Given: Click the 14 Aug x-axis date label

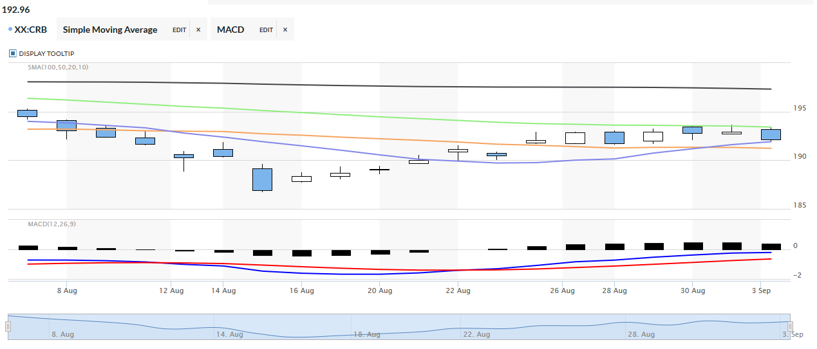Looking at the screenshot, I should pyautogui.click(x=223, y=291).
